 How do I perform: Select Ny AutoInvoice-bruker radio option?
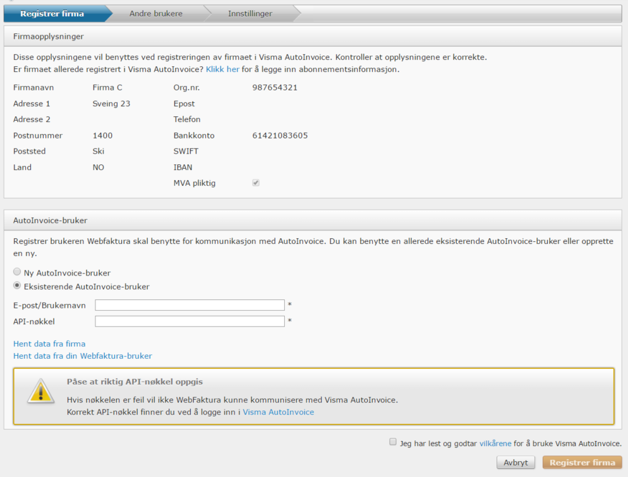(17, 272)
